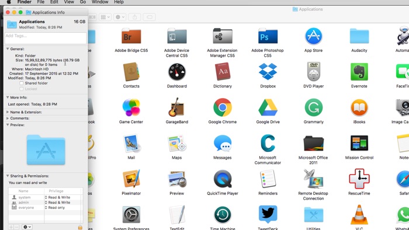Select the Grammarly icon
Screen dimensions: 409x230
pos(314,107)
